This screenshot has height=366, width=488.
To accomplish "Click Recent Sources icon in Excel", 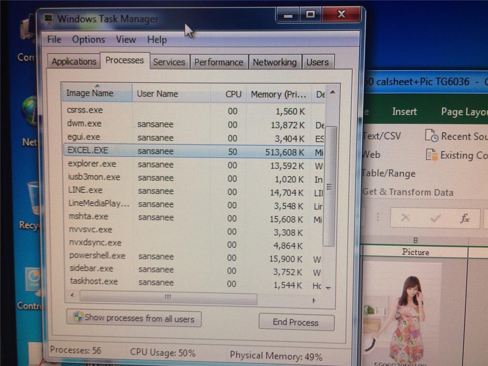I will pyautogui.click(x=431, y=136).
